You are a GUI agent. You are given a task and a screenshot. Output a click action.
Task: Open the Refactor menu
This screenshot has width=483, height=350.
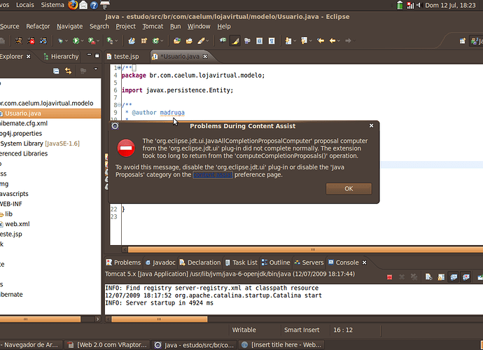38,27
